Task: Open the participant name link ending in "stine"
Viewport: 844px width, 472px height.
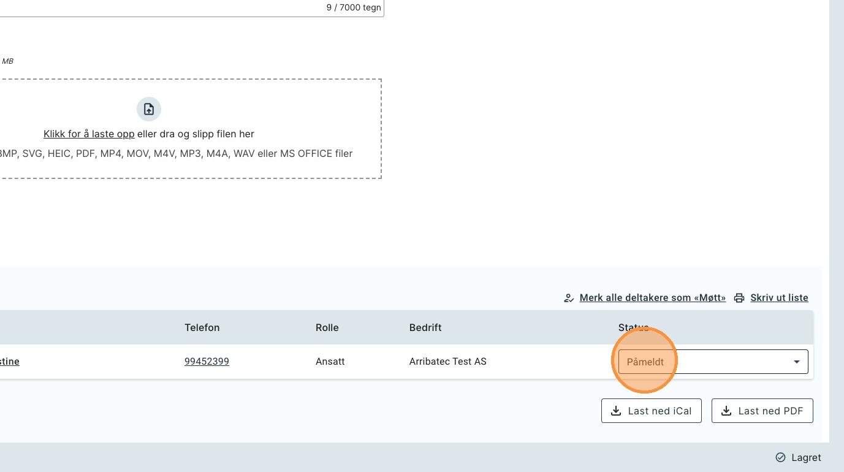Action: pyautogui.click(x=9, y=362)
